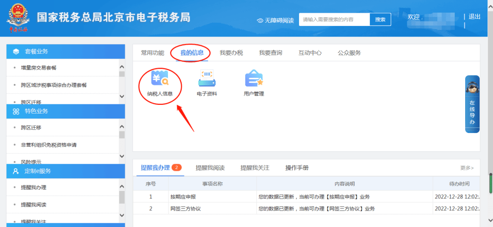The height and width of the screenshot is (227, 493).
Task: Select the 我的信息 tab
Action: tap(192, 53)
